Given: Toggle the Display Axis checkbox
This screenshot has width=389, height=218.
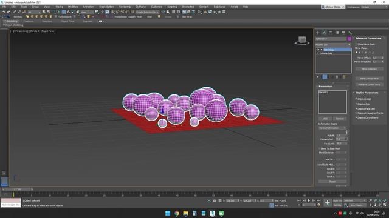Looking at the screenshot, I should [x=357, y=104].
